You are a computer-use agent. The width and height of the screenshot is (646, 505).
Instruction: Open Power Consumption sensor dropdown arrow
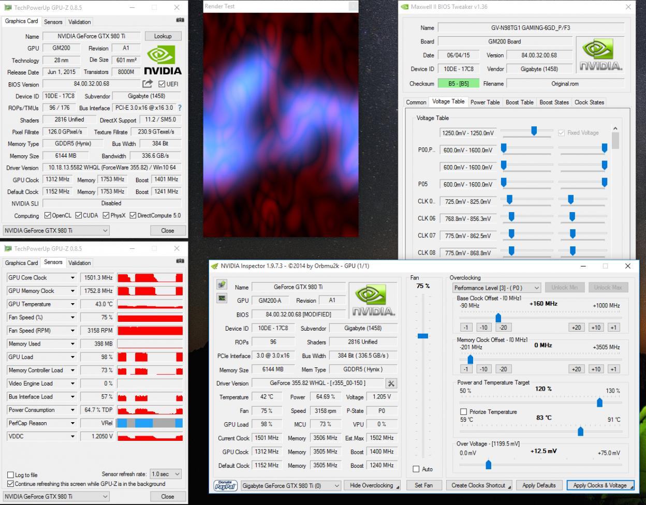73,410
